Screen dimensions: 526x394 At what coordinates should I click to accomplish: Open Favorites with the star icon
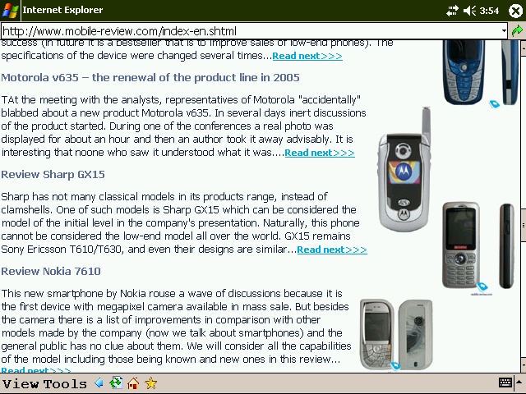[x=151, y=383]
